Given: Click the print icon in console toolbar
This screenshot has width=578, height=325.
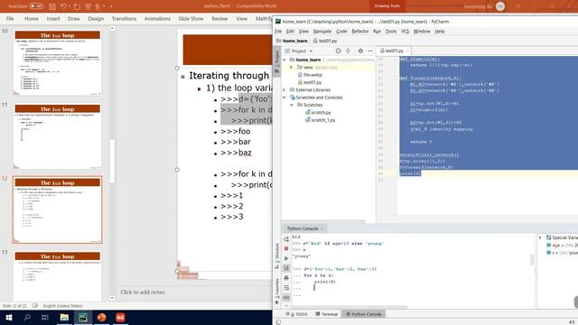Looking at the screenshot, I should [286, 278].
